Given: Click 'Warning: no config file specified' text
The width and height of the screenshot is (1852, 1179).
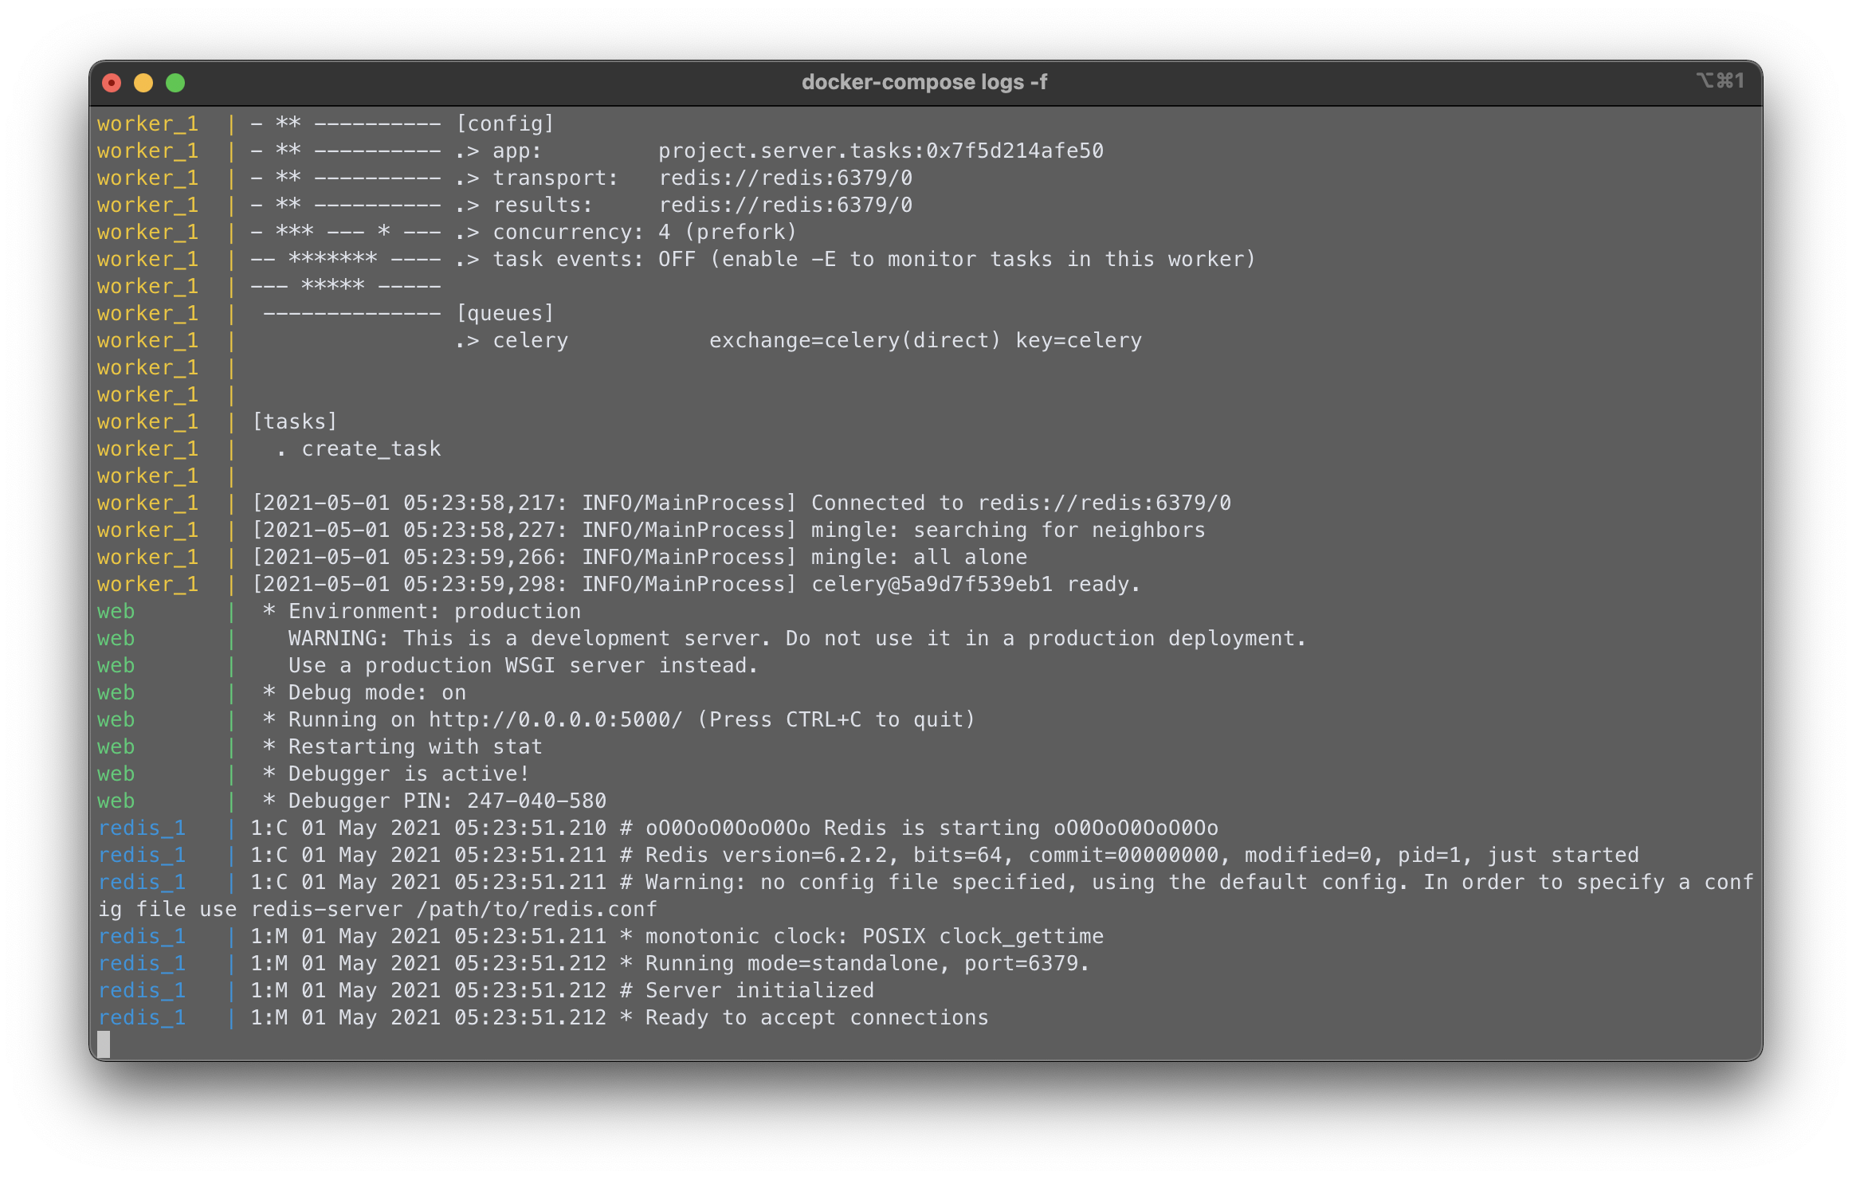Looking at the screenshot, I should (855, 883).
